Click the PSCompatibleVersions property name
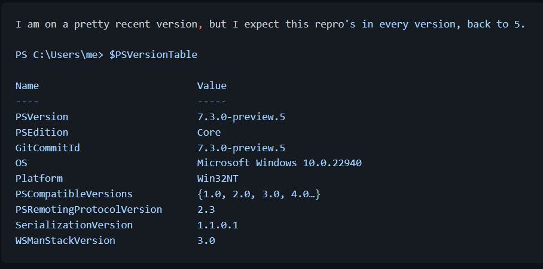Image resolution: width=543 pixels, height=269 pixels. click(74, 194)
